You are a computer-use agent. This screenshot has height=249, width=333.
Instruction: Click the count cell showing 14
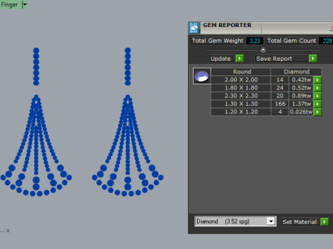pos(280,80)
